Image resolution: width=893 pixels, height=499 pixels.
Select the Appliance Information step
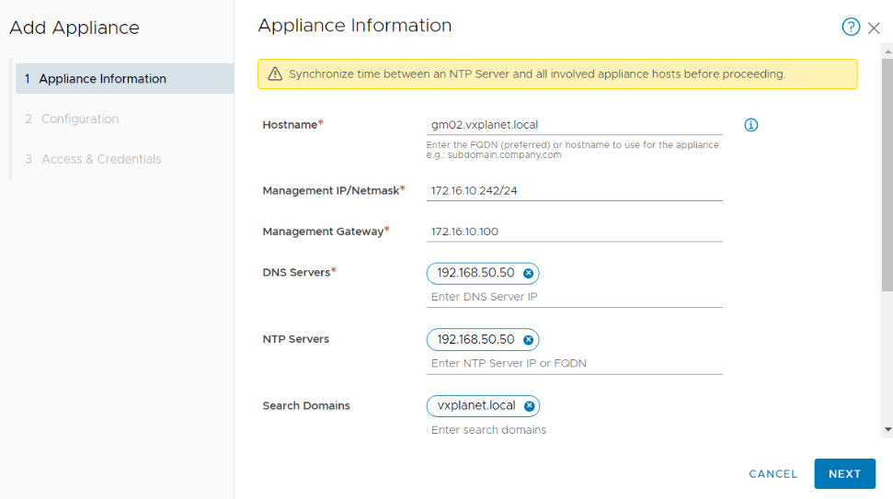click(124, 79)
